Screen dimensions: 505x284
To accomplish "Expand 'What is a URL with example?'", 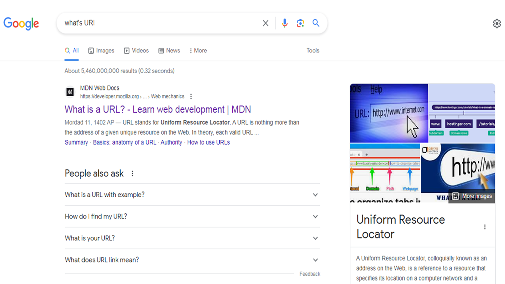I will pos(192,195).
